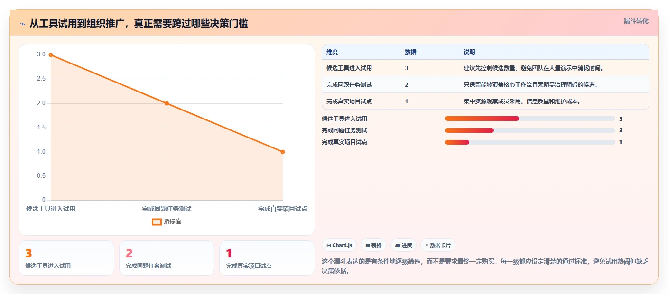
Task: Select the 表格 tag chip
Action: 373,245
